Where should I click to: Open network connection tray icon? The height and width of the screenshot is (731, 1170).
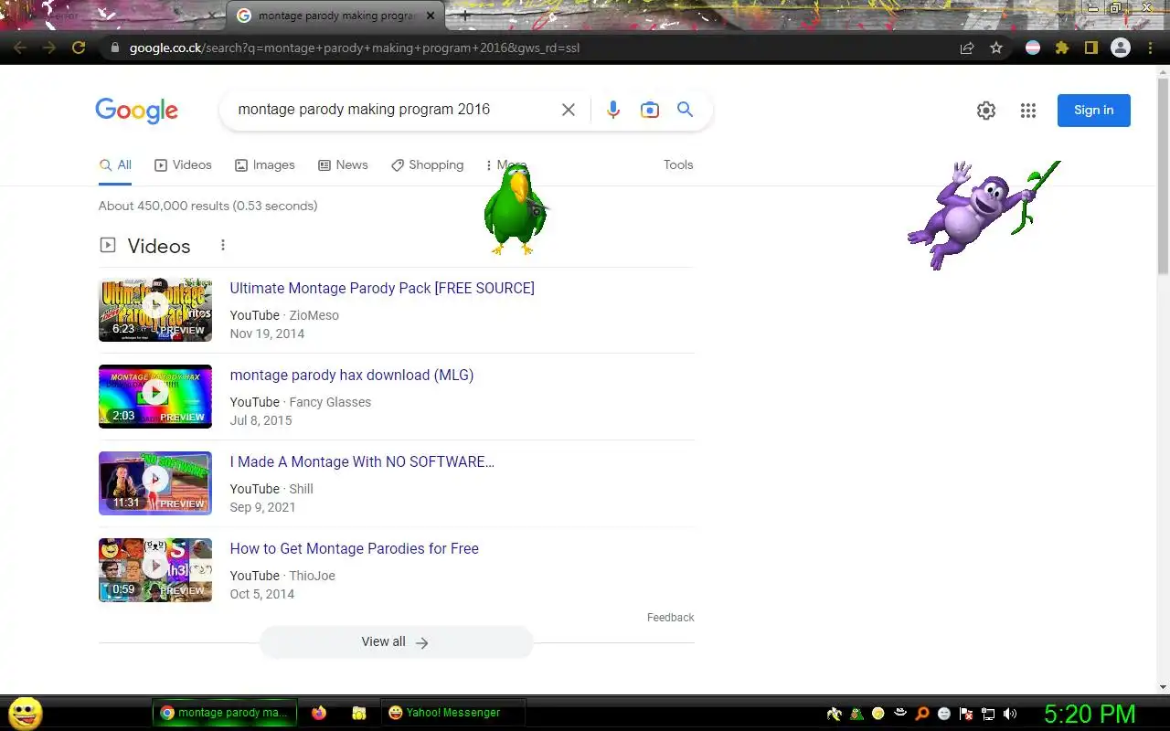(988, 714)
